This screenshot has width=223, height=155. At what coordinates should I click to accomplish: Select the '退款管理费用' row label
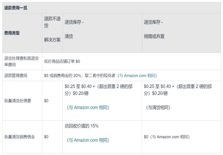click(16, 76)
